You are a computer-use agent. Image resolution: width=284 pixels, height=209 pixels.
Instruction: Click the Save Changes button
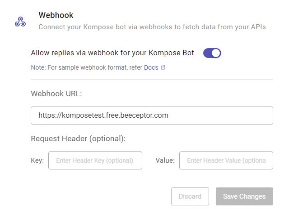pyautogui.click(x=244, y=196)
